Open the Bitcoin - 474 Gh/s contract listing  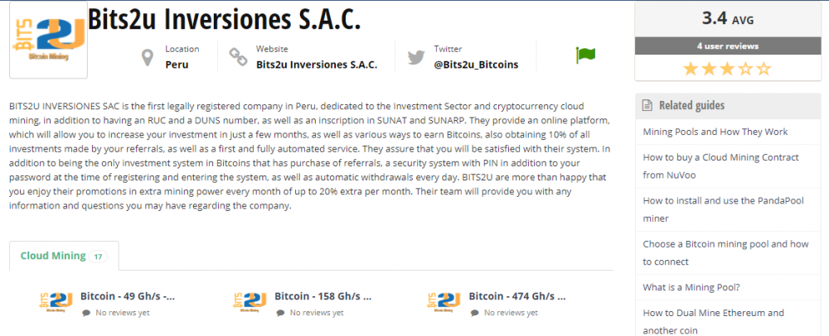pos(517,296)
